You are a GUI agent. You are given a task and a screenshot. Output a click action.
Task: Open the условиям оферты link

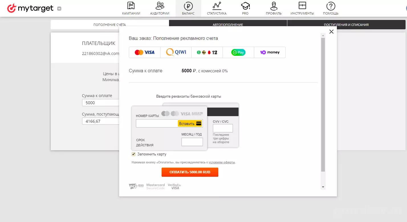click(x=222, y=163)
